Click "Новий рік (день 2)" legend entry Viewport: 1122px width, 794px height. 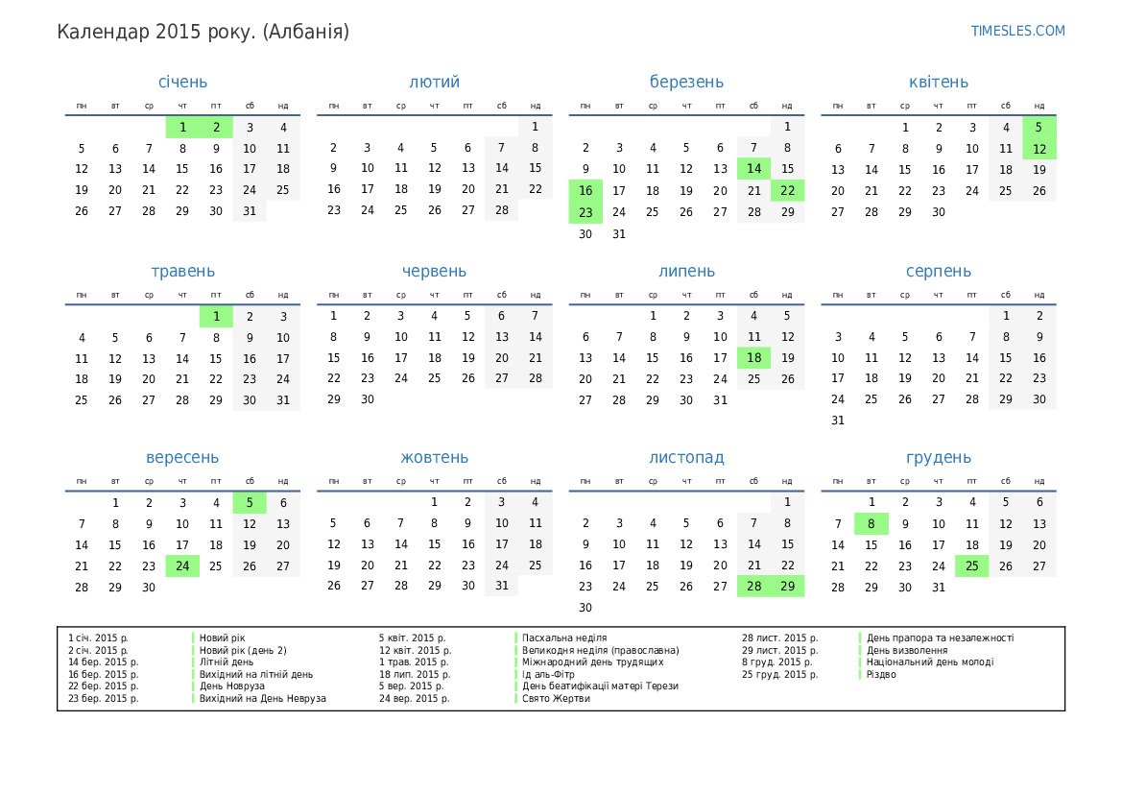pos(243,650)
